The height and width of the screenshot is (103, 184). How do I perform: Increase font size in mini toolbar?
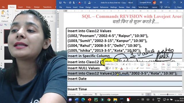[124, 64]
